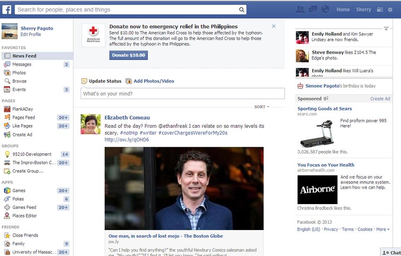Image resolution: width=401 pixels, height=256 pixels.
Task: Select the Add Photos/Video tab
Action: tap(150, 81)
